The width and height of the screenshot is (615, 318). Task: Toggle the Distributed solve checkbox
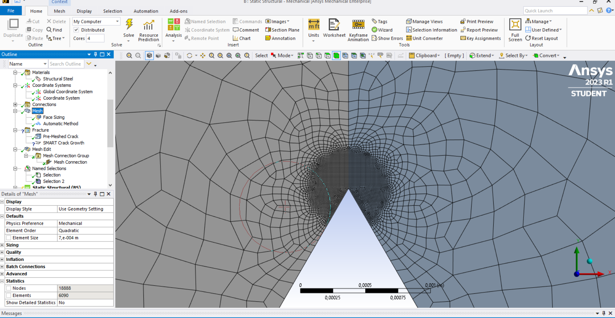click(x=76, y=30)
